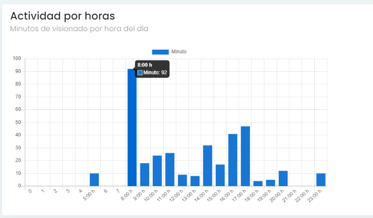Viewport: 373px width, 218px height.
Task: Click the 10:00 h bar
Action: (x=157, y=171)
